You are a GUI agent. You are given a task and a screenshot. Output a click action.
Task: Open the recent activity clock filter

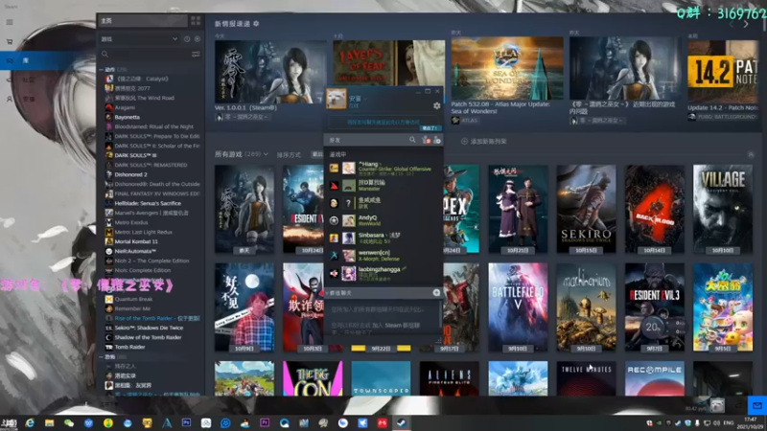pyautogui.click(x=187, y=38)
